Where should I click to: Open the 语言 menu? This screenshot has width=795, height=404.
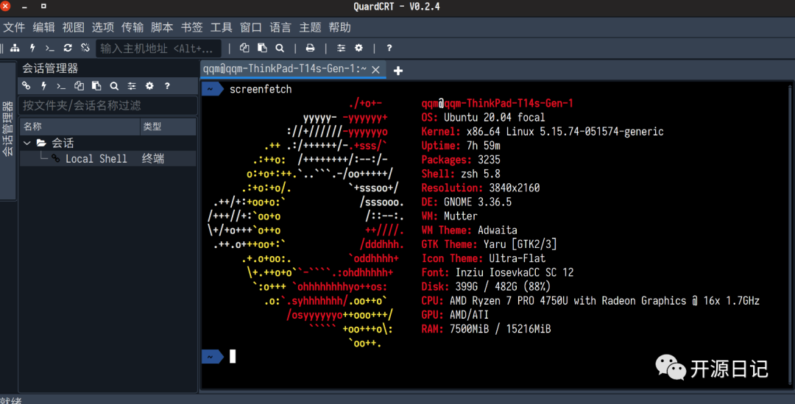tap(280, 27)
